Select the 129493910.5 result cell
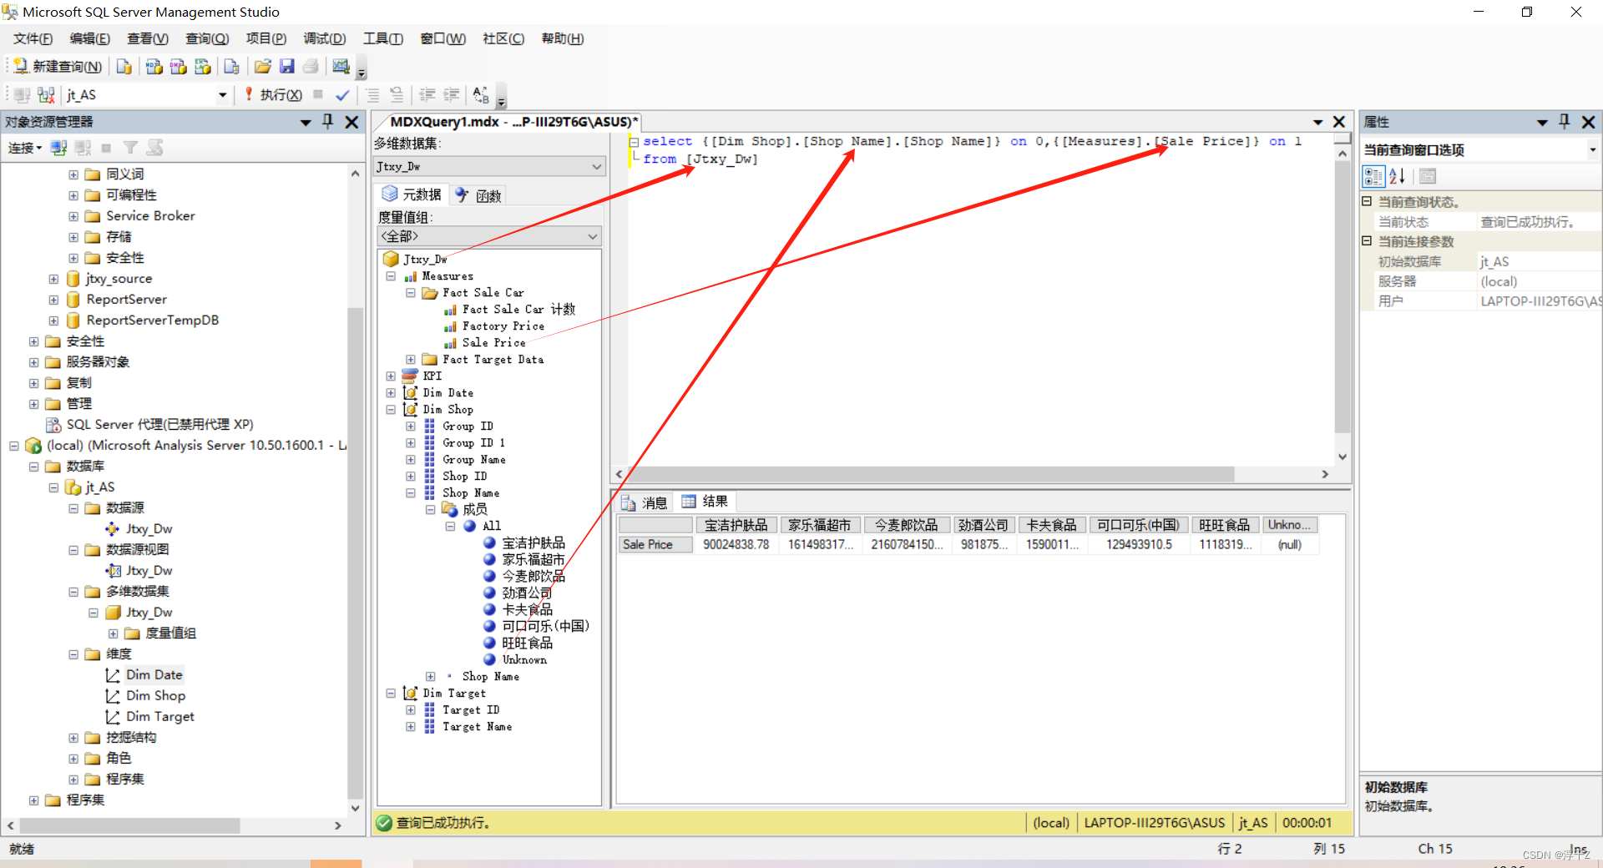The height and width of the screenshot is (868, 1603). click(x=1139, y=545)
